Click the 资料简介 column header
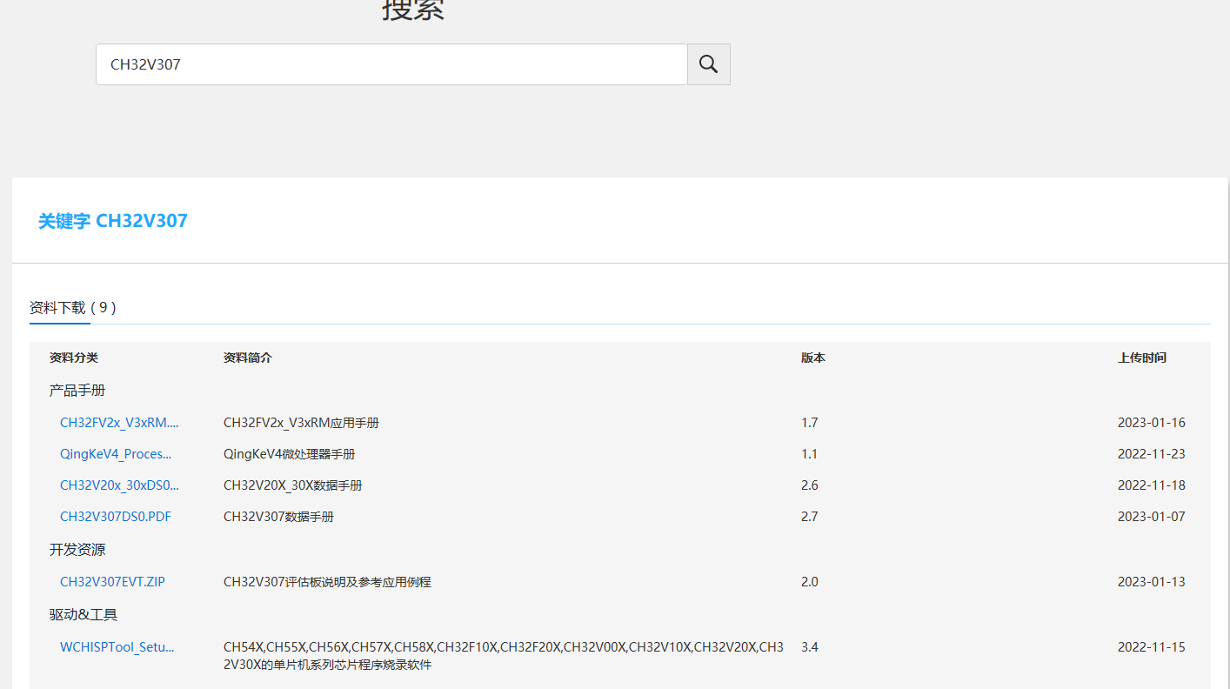 point(248,358)
